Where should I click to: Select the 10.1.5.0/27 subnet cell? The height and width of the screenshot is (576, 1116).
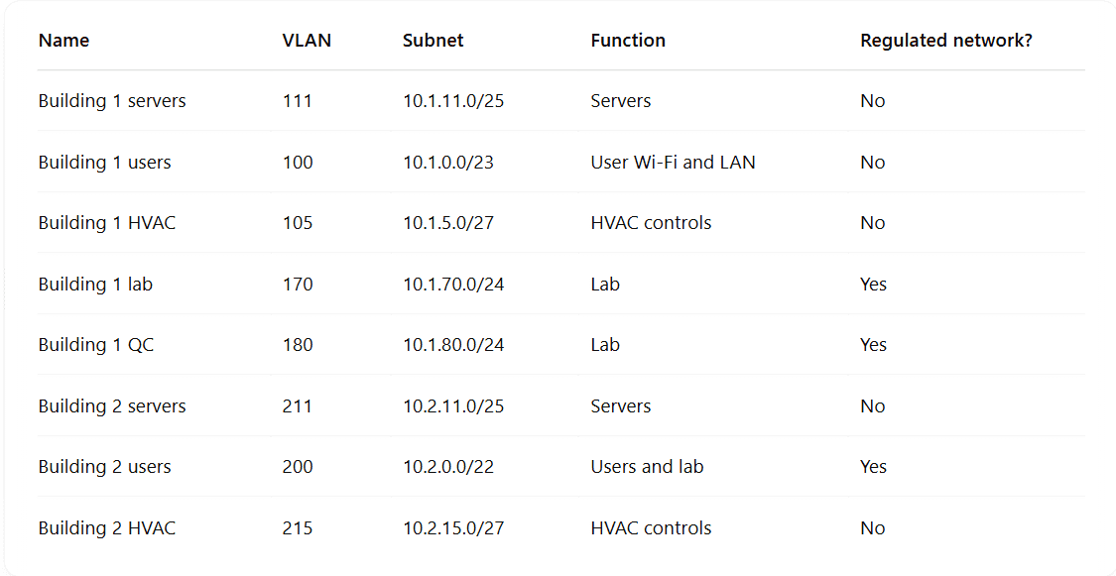pyautogui.click(x=448, y=223)
